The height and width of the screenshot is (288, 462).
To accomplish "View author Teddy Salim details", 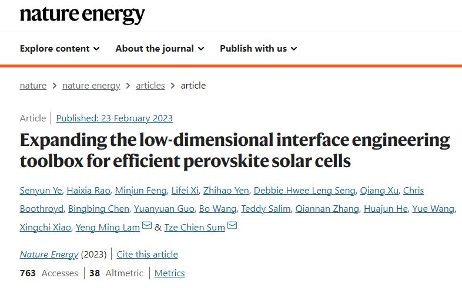I will [x=266, y=209].
